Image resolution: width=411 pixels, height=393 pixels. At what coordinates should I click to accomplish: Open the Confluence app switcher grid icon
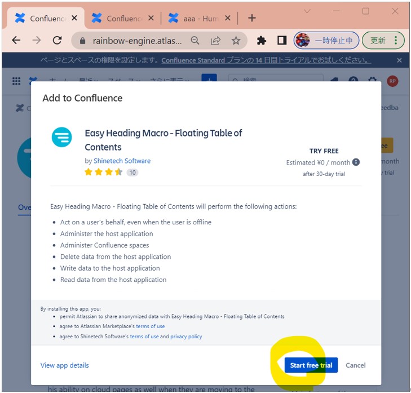[16, 81]
